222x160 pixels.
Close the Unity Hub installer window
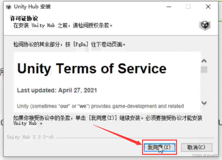[208, 7]
